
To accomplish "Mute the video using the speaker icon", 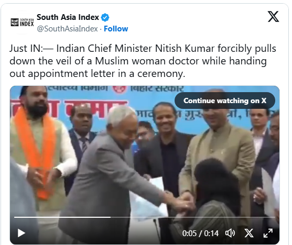I will click(230, 233).
